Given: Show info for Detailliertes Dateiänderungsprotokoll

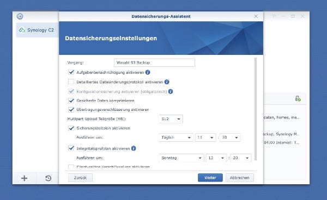Looking at the screenshot, I should click(167, 82).
